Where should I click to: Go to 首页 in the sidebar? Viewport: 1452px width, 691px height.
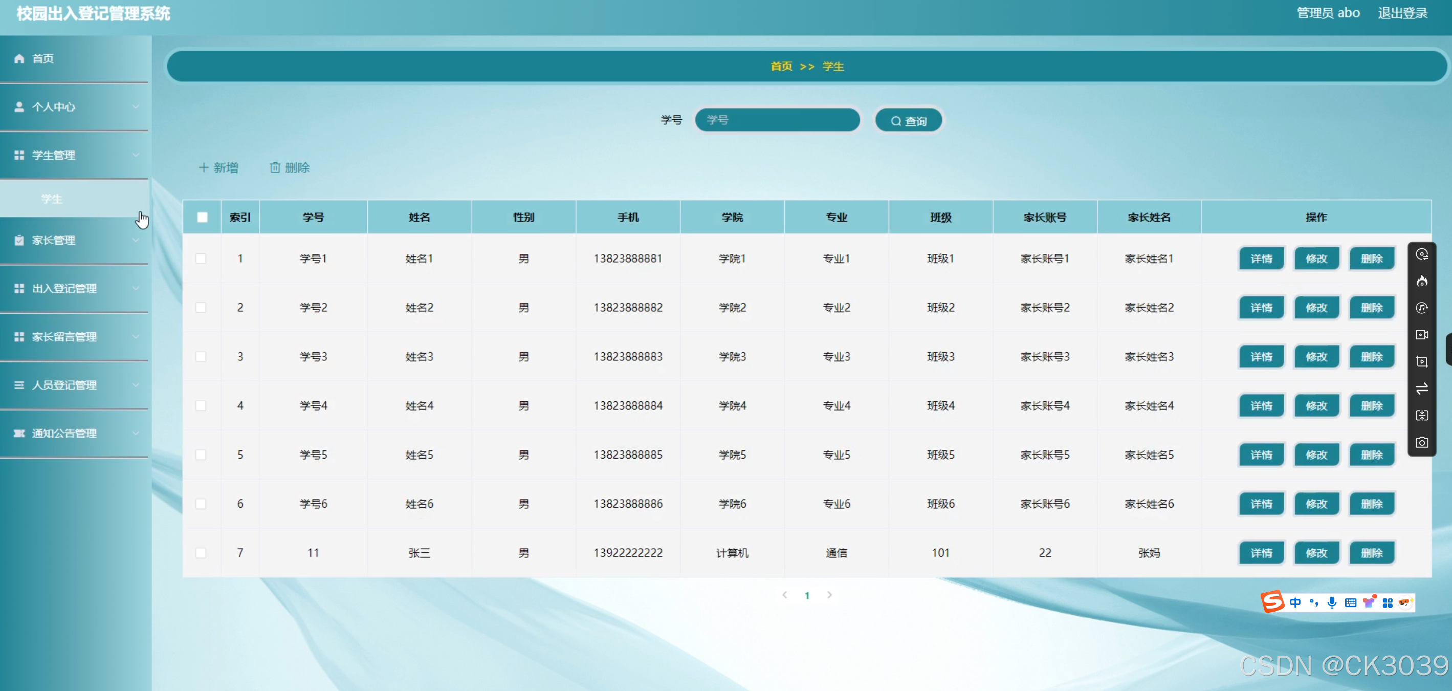(x=42, y=58)
